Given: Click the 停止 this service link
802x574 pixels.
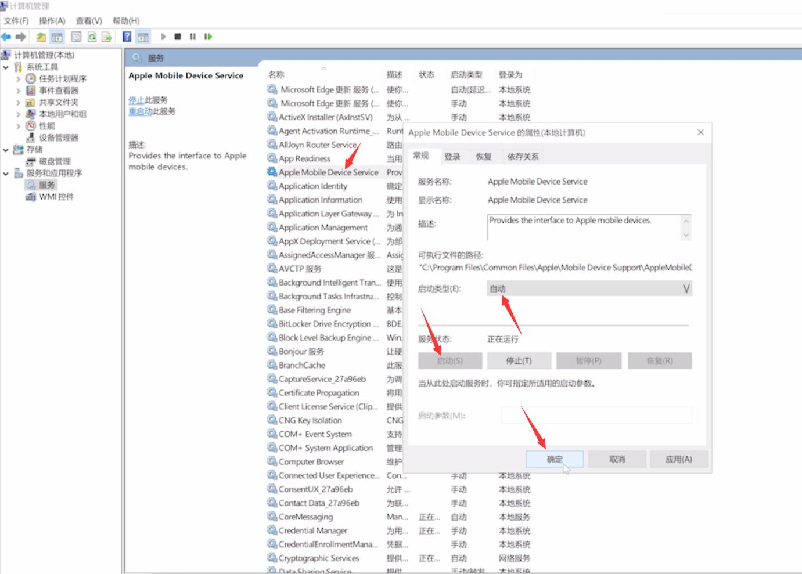Looking at the screenshot, I should click(x=136, y=100).
